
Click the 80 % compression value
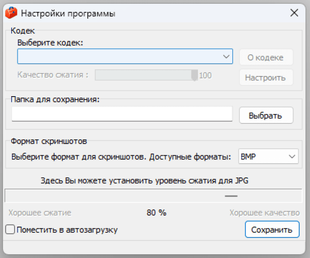coord(156,213)
